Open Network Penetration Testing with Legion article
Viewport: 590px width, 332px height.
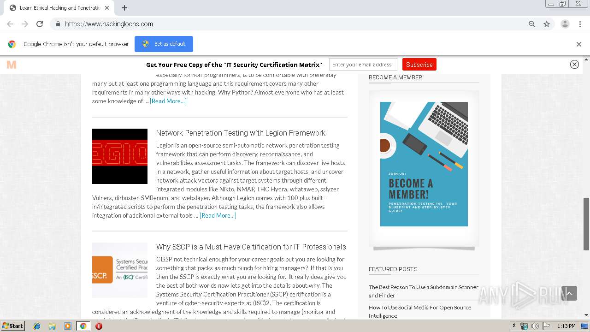(x=241, y=133)
